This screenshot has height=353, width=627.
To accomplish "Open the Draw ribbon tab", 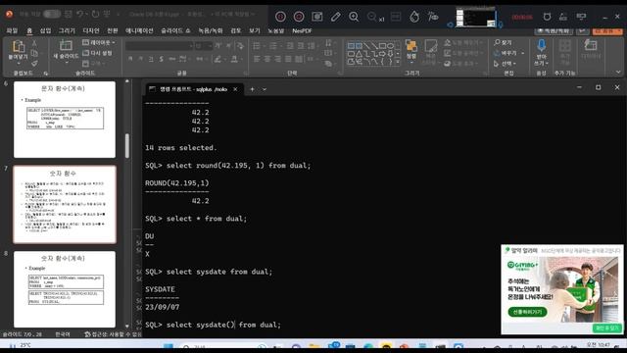I will point(67,30).
